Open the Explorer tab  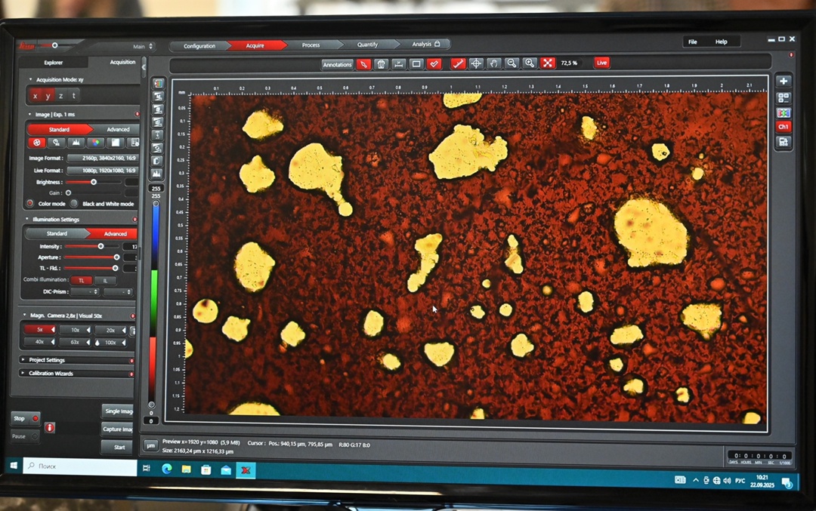[54, 63]
